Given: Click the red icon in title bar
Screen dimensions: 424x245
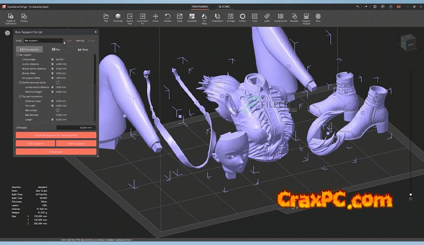Looking at the screenshot, I should coord(399,7).
